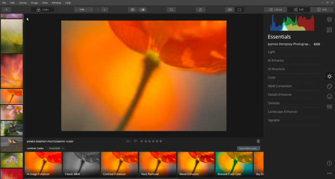Open the Library menu in menu bar
This screenshot has width=335, height=179.
point(23,3)
